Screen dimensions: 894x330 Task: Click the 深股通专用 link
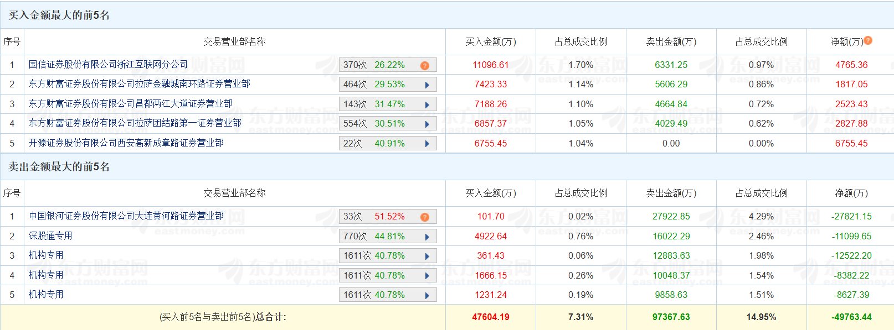(50, 236)
